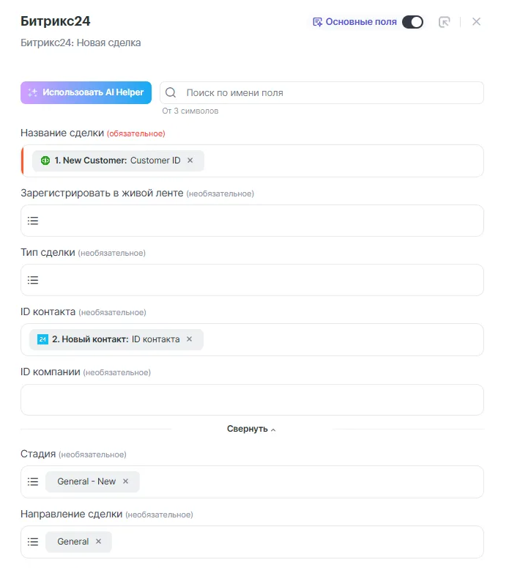
Task: Close the Битрикс24 panel
Action: 476,22
